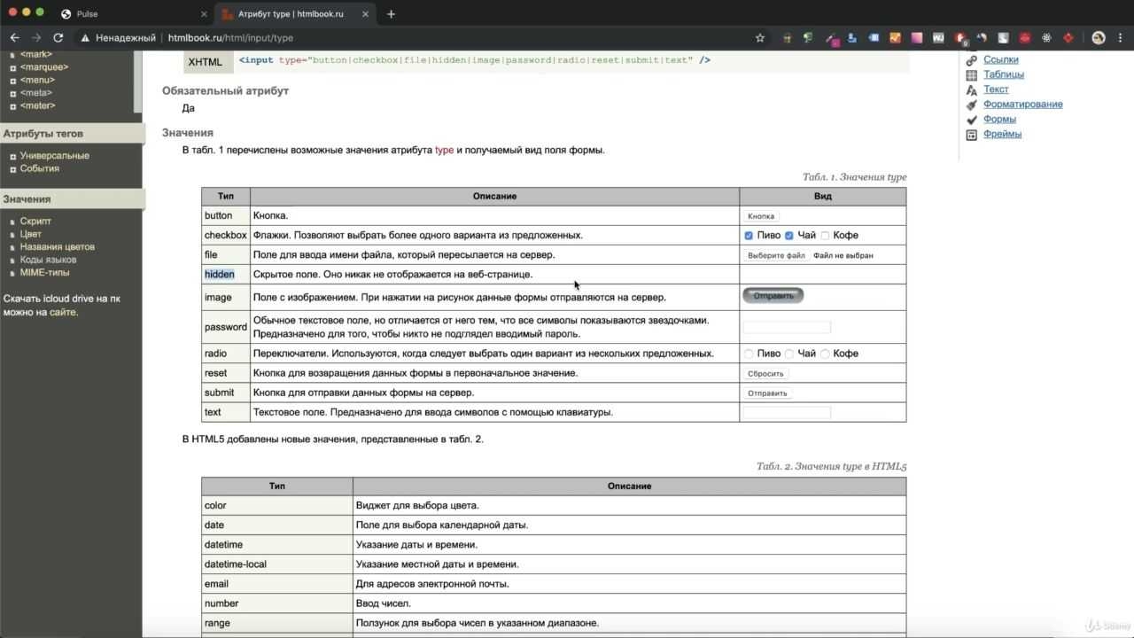Open the Фреймы link
The height and width of the screenshot is (638, 1134).
1002,135
